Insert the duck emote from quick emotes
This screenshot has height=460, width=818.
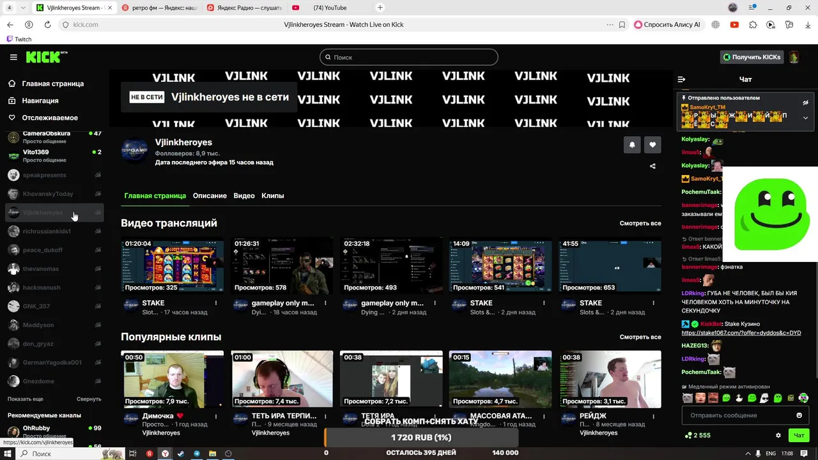(x=739, y=397)
